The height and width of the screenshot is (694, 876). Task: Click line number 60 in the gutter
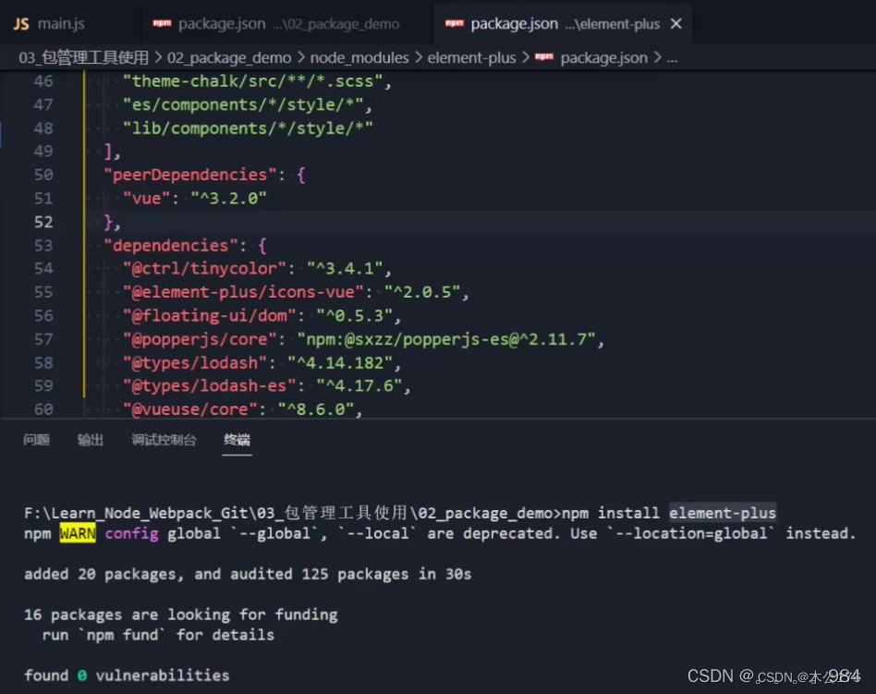(43, 409)
